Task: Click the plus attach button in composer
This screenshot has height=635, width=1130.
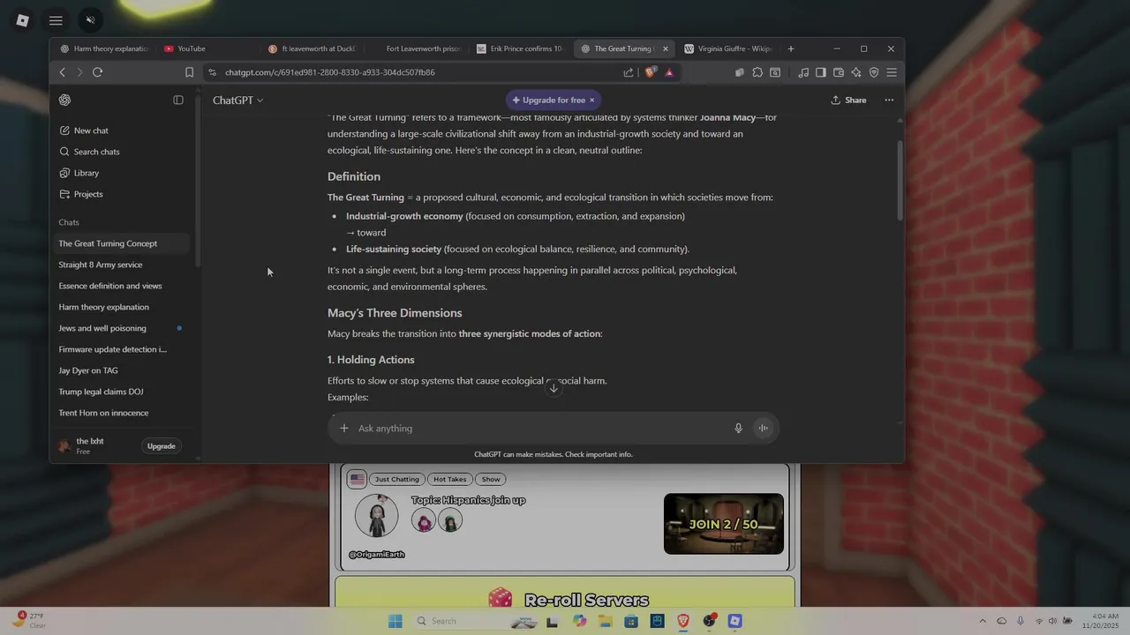Action: 344,429
